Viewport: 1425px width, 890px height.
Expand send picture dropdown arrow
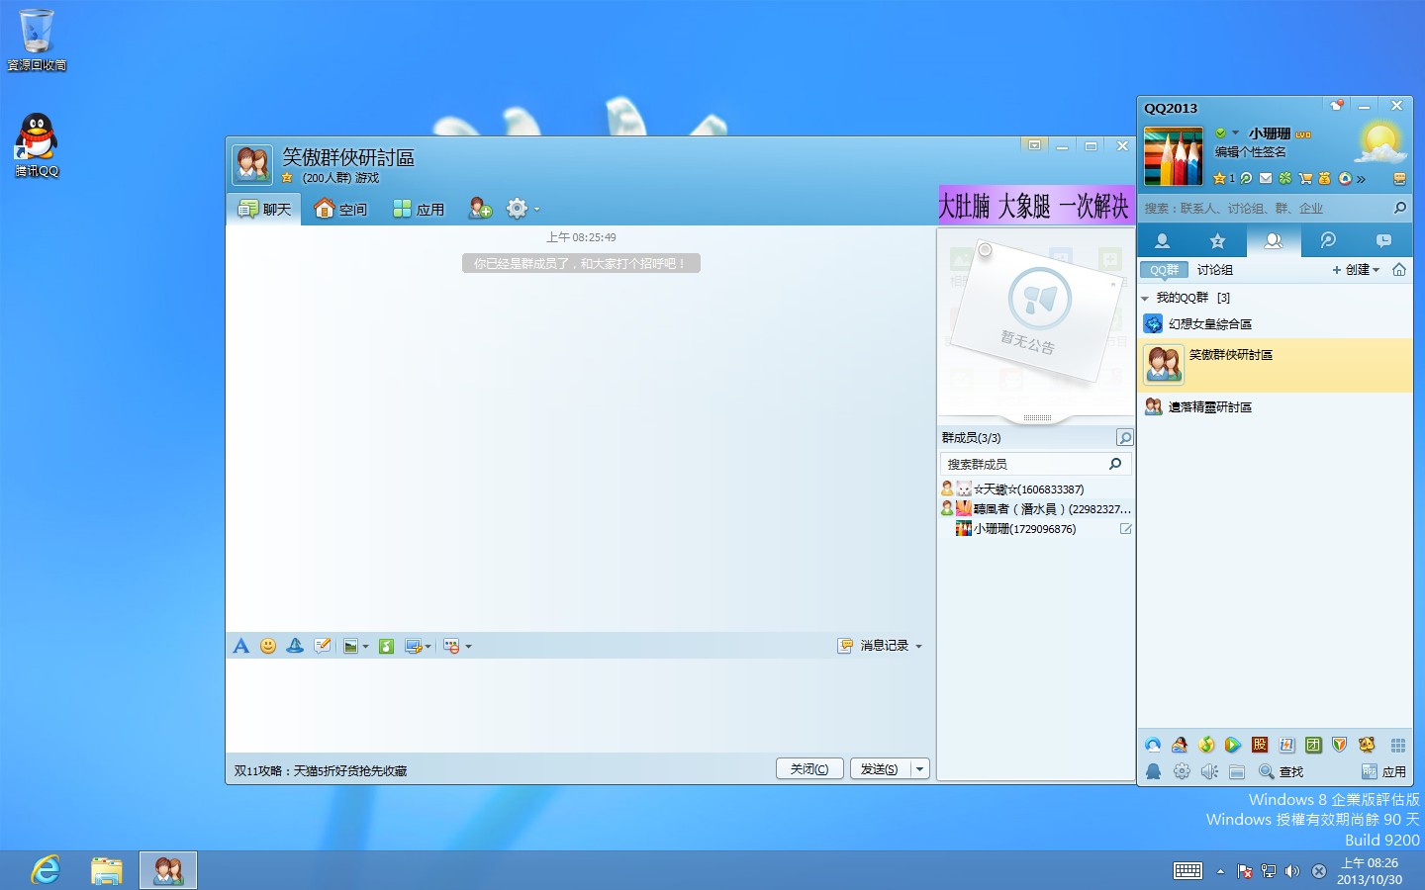pos(365,647)
